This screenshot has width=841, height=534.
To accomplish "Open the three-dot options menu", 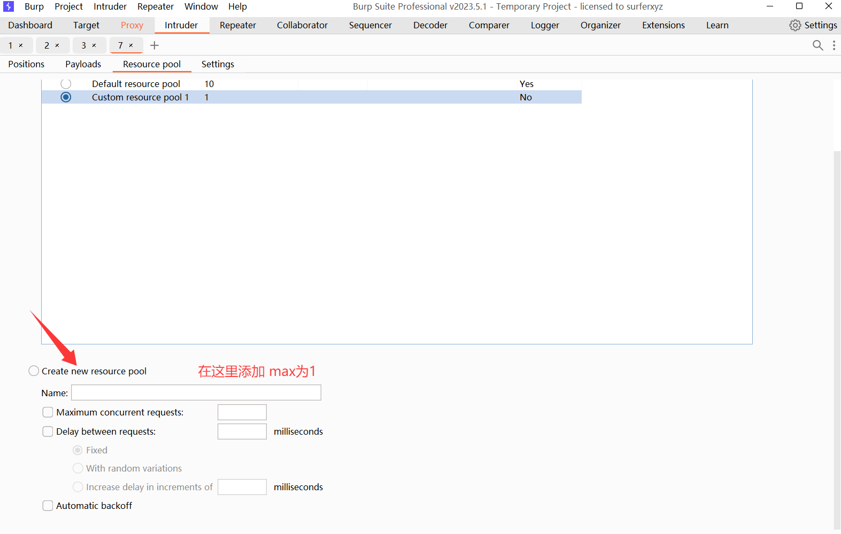I will (x=834, y=45).
